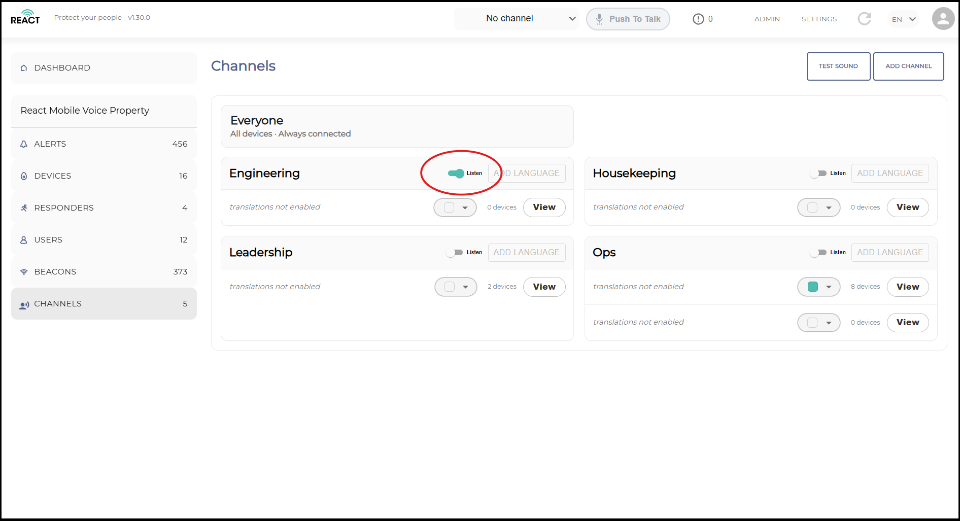
Task: Click the Engineering channel name
Action: pos(264,173)
